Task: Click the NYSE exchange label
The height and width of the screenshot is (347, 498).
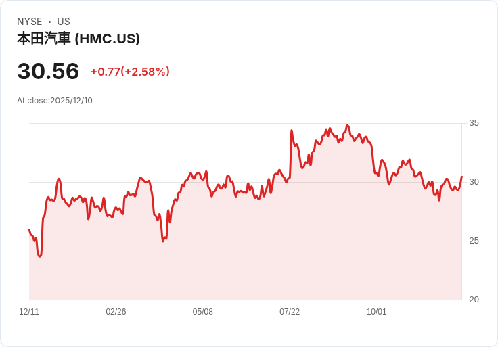Action: [30, 22]
